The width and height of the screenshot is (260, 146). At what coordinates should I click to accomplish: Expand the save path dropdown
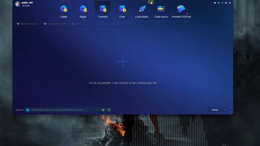point(97,110)
